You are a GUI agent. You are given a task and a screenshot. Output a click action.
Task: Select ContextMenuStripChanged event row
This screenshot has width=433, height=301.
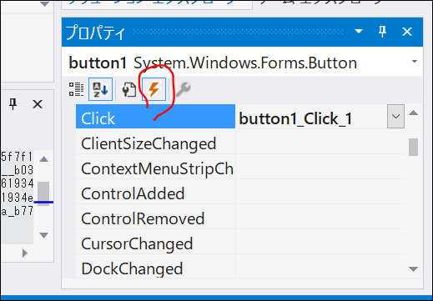point(240,168)
